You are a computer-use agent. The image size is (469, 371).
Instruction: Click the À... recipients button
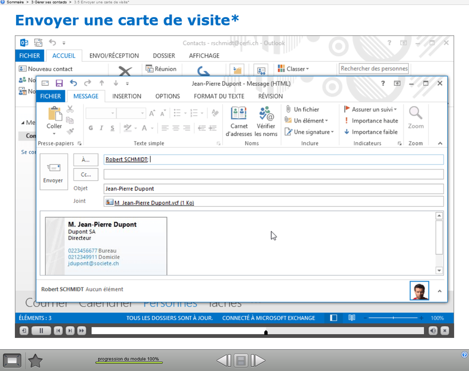(86, 160)
